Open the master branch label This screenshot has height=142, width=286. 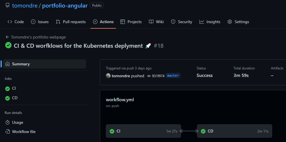tap(173, 75)
